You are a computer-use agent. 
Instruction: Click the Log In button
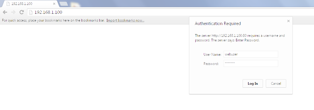253,84
